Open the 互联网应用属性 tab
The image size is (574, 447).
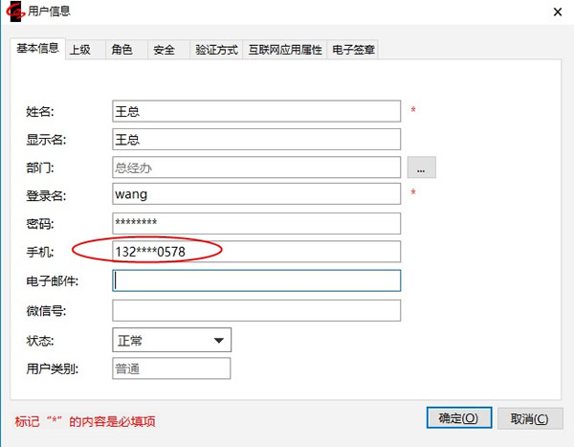(284, 50)
